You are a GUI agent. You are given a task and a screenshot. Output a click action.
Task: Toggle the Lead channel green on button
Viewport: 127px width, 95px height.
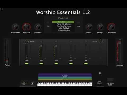(x=86, y=64)
